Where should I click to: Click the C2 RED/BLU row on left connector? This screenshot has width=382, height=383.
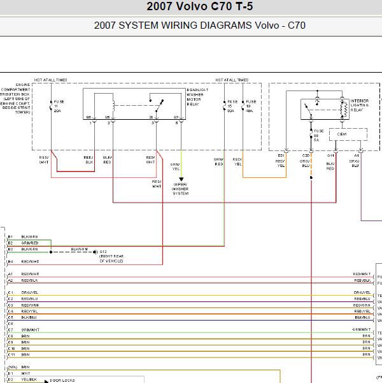pos(23,299)
